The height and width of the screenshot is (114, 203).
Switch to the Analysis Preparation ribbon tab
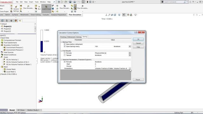[x=58, y=15]
